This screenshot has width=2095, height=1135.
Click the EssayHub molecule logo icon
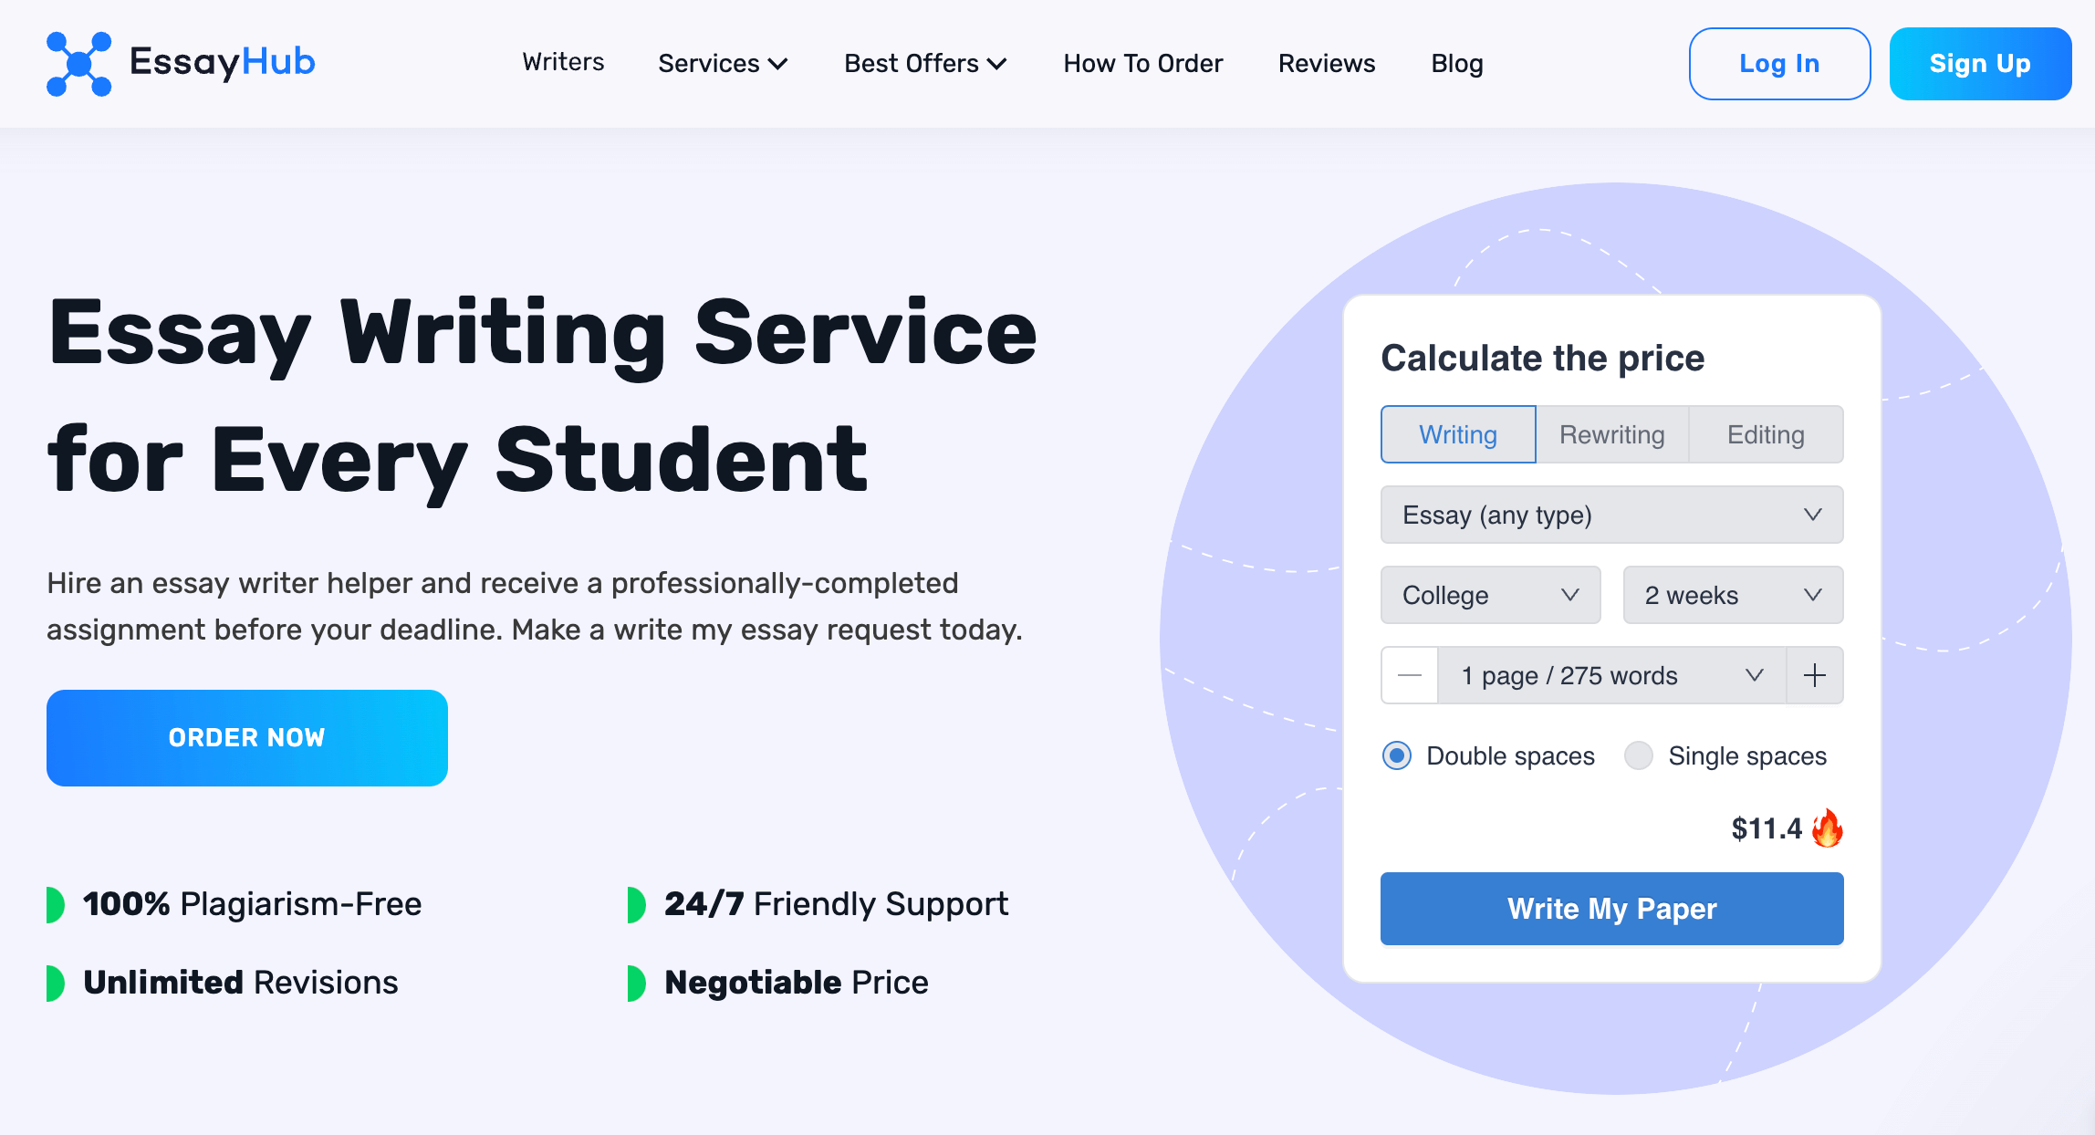coord(78,64)
